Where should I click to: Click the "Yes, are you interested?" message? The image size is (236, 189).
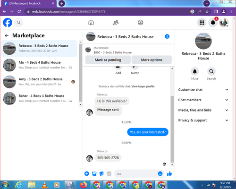[148, 132]
